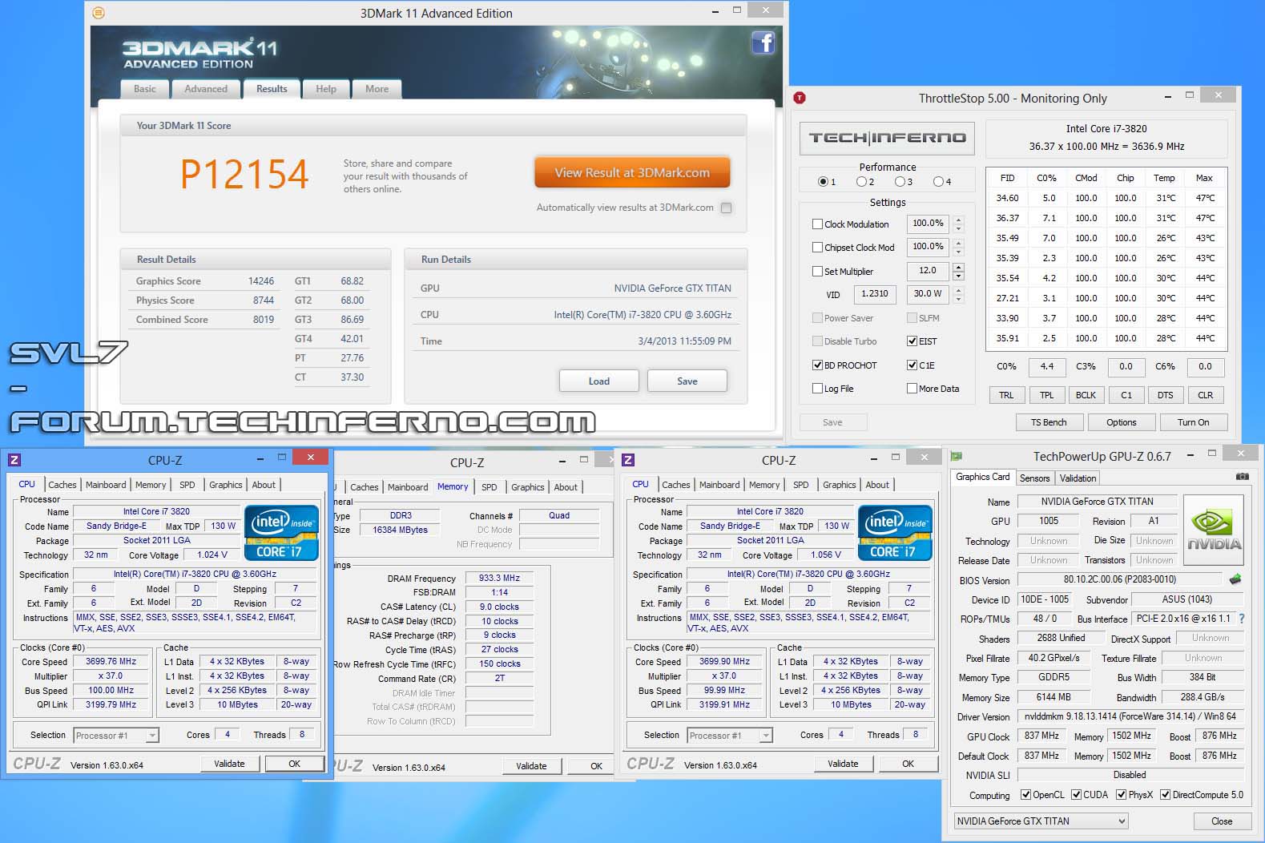The image size is (1265, 843).
Task: Select performance profile 3 radio button
Action: pos(900,182)
